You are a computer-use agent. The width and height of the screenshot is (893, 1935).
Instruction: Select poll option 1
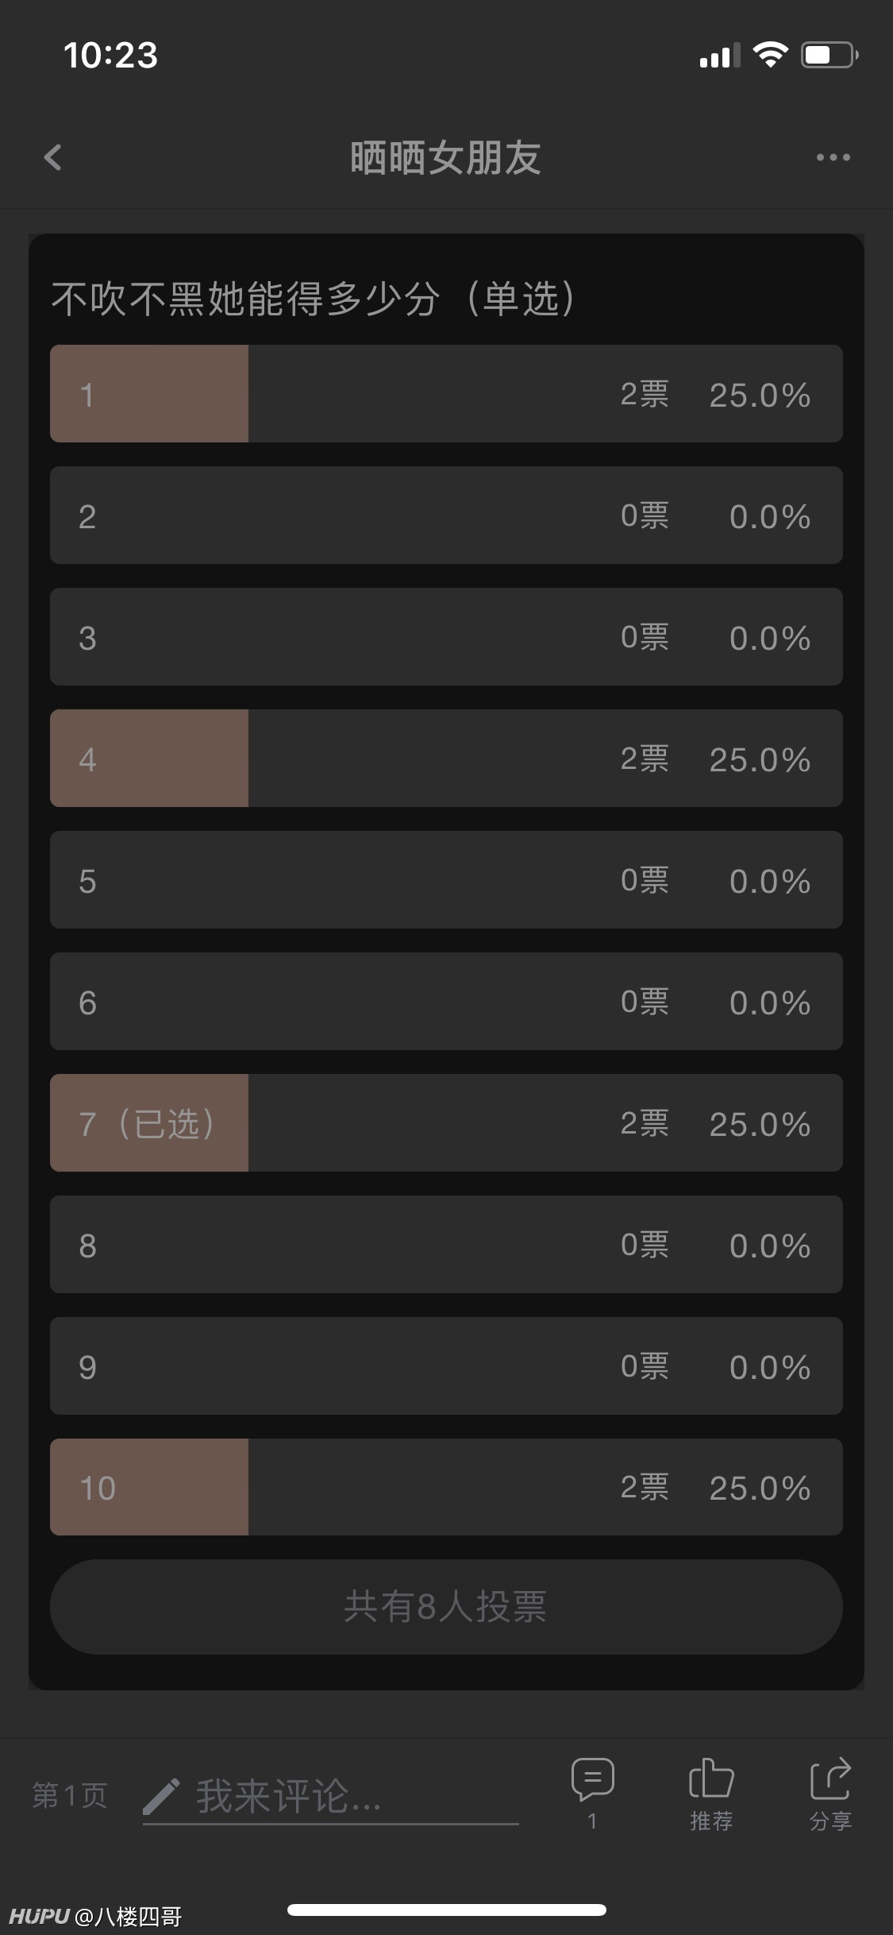click(446, 394)
